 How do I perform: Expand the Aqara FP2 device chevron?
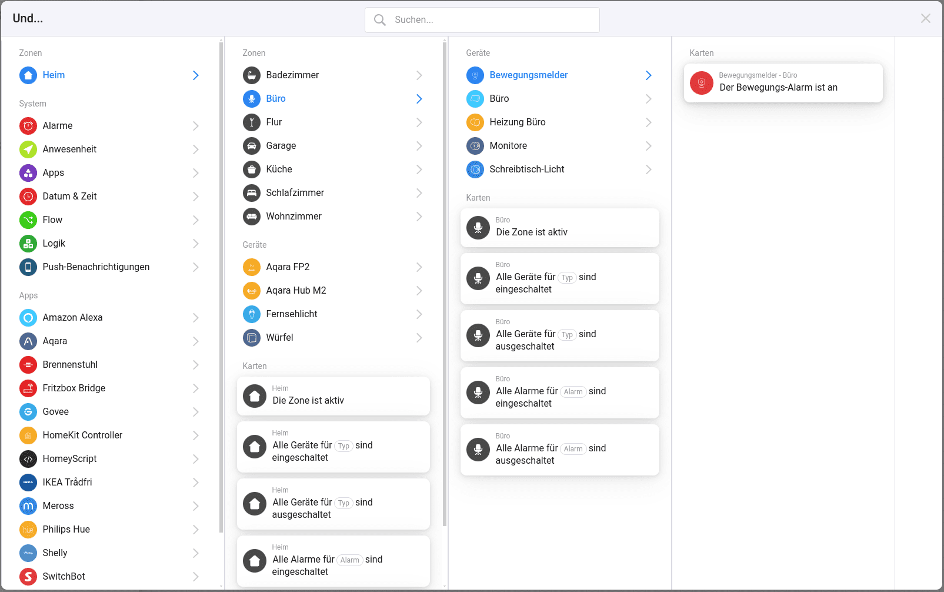click(x=419, y=267)
